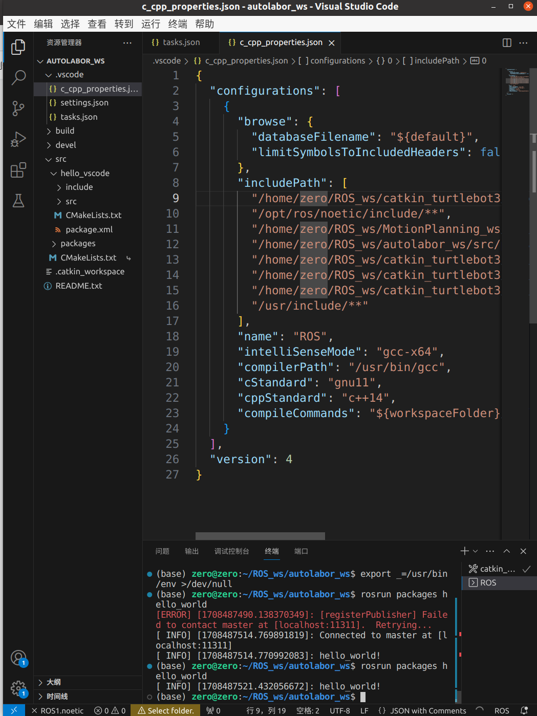This screenshot has width=537, height=716.
Task: Click includePath in the breadcrumb
Action: click(x=437, y=61)
